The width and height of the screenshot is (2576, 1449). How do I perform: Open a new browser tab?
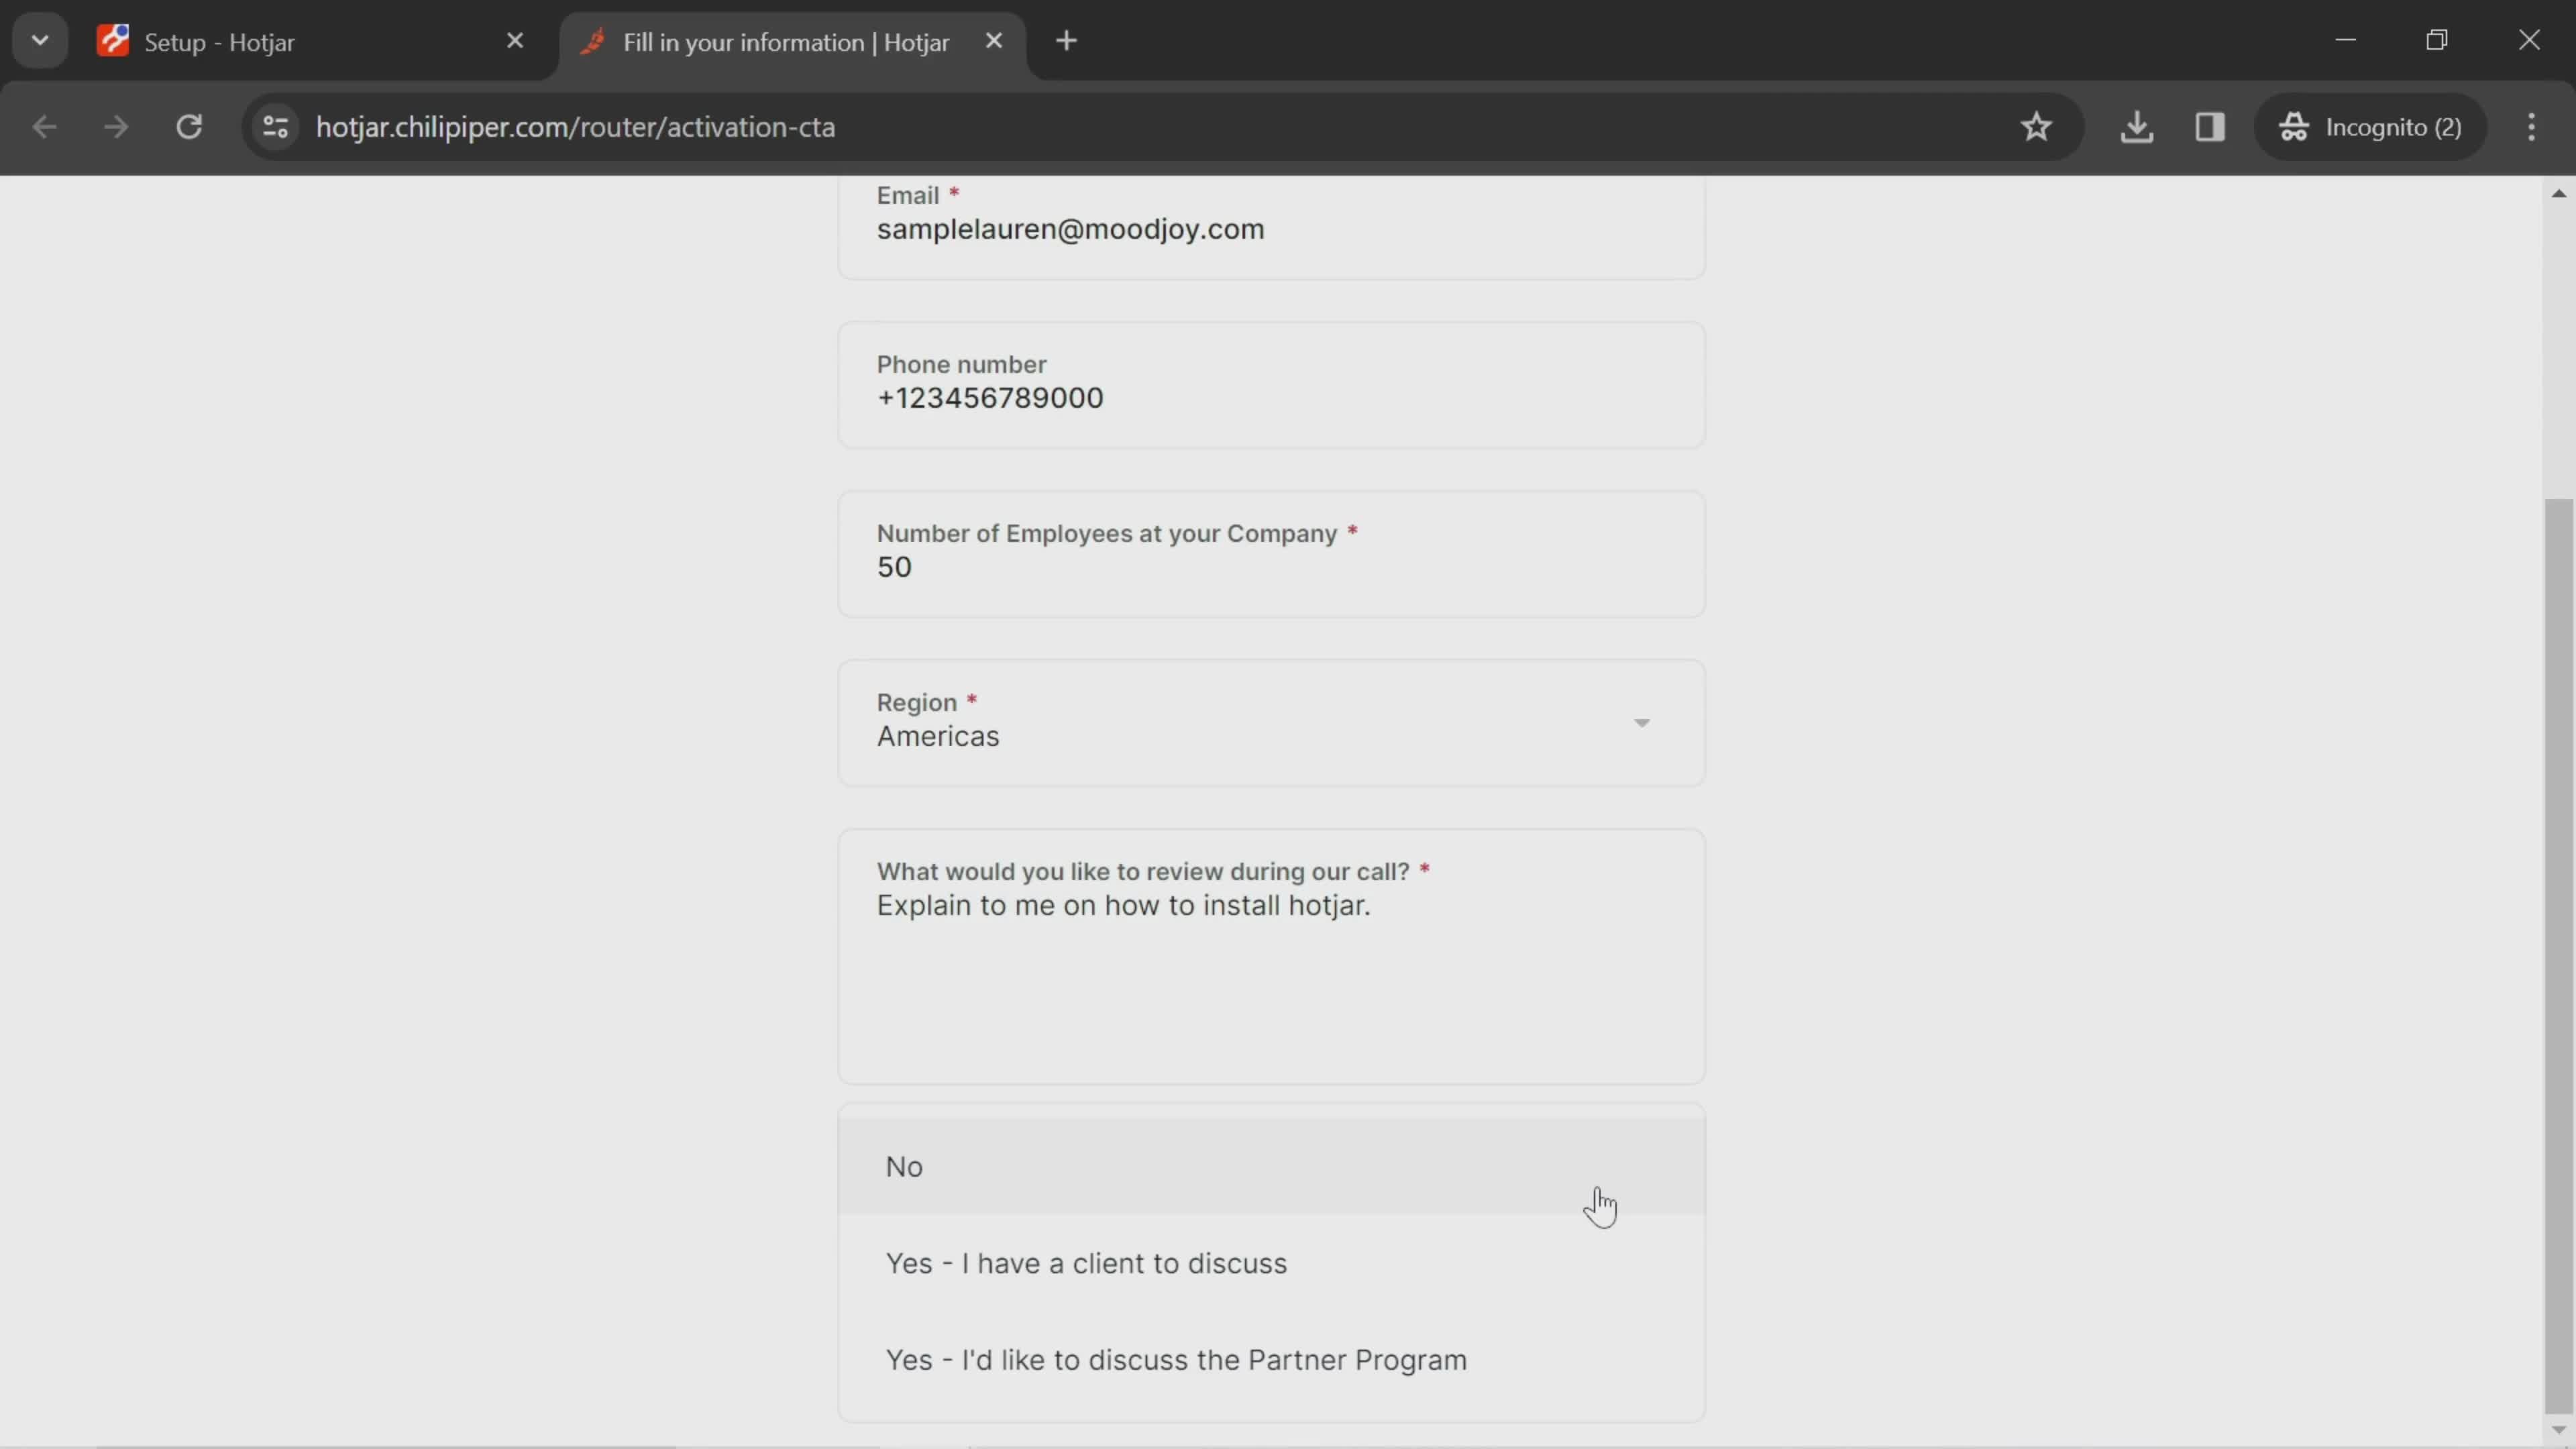[1067, 41]
